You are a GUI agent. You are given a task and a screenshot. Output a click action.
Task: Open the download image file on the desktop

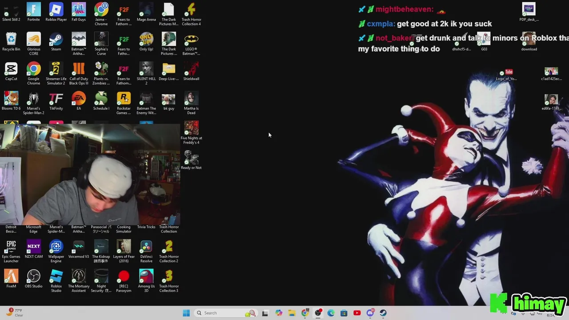pyautogui.click(x=529, y=42)
